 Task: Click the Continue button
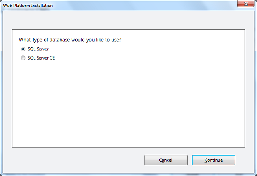pos(213,160)
